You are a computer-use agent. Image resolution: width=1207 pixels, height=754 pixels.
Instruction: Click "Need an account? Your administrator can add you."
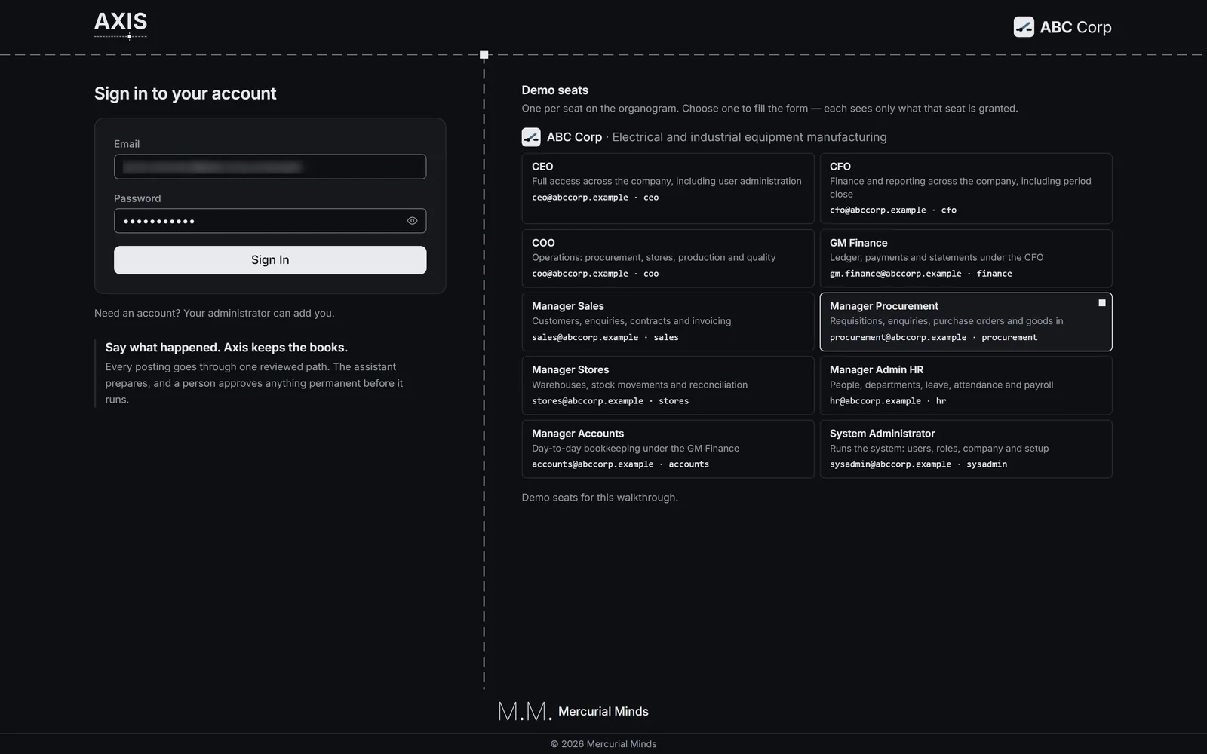click(214, 314)
